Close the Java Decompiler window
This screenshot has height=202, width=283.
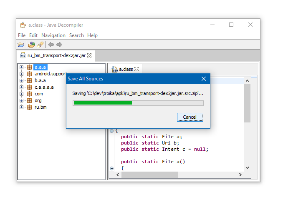click(250, 25)
